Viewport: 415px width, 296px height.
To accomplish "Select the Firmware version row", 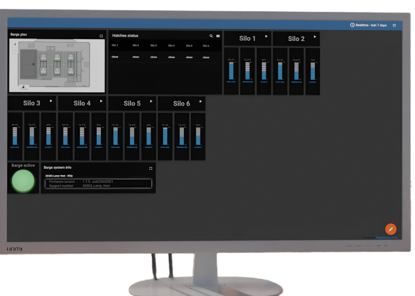I will (x=98, y=182).
